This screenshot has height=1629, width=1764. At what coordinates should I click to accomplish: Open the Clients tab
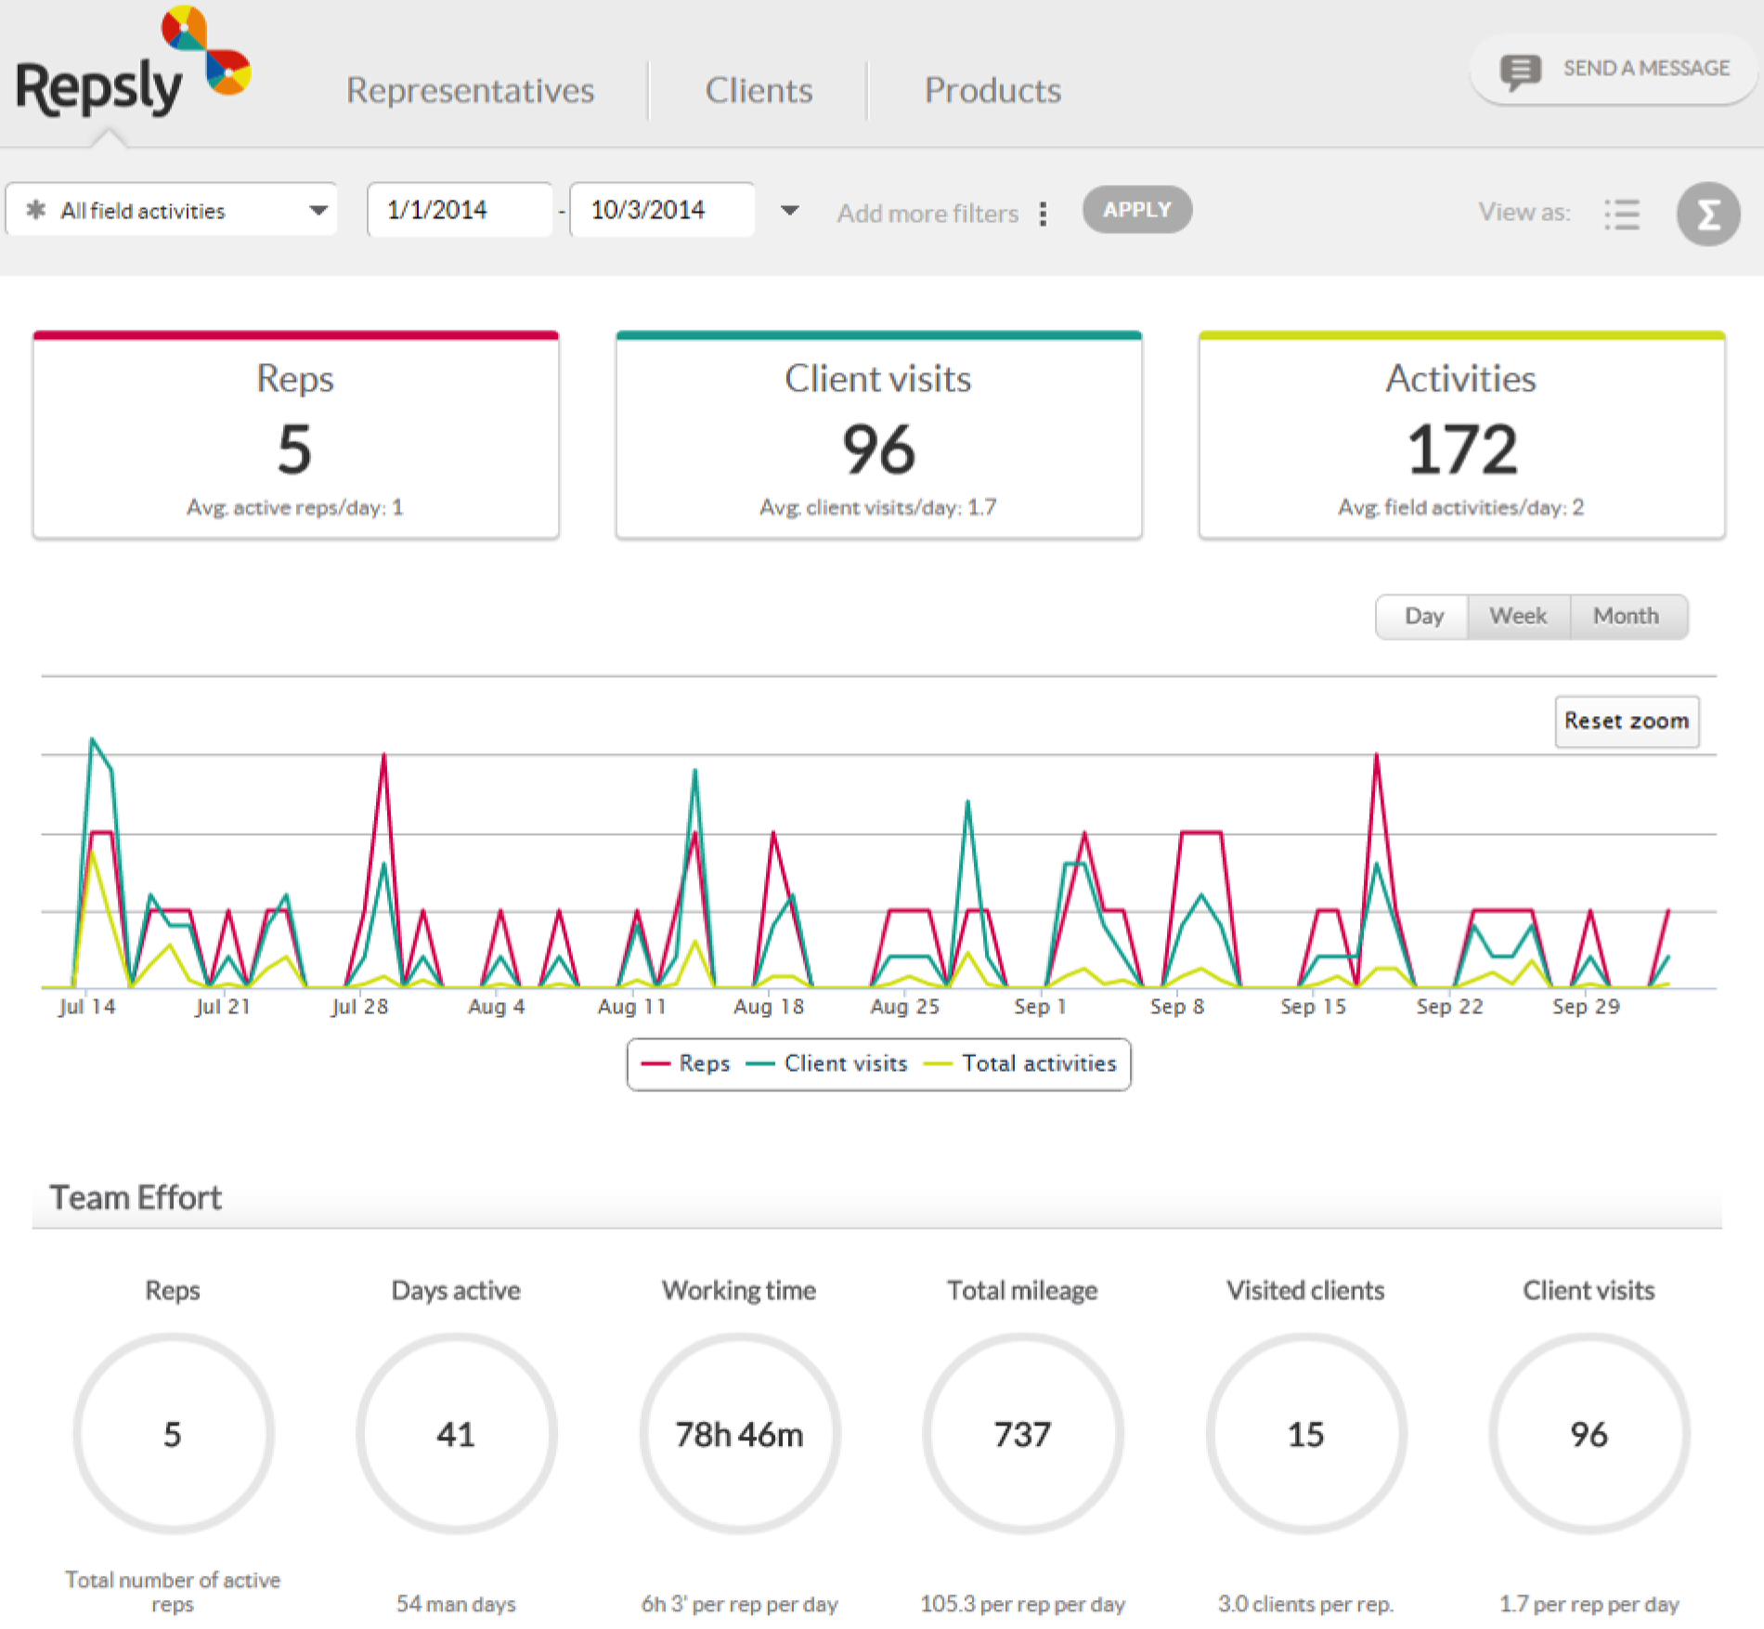pyautogui.click(x=759, y=90)
